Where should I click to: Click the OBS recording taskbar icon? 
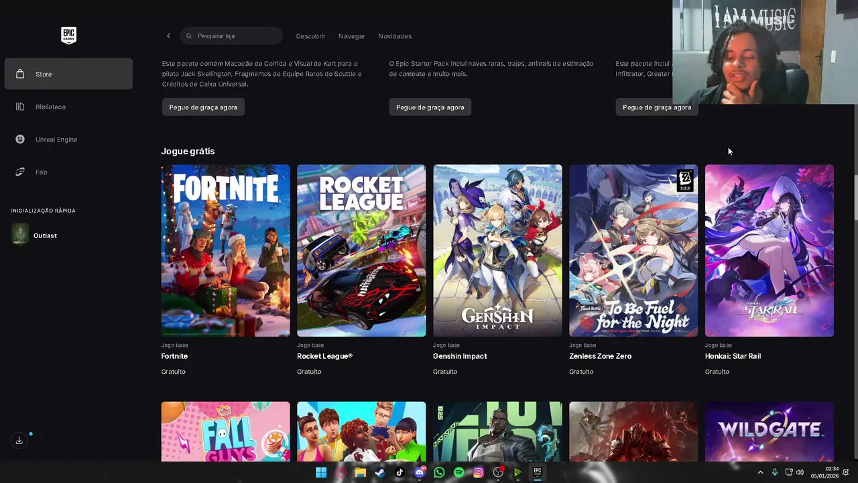pyautogui.click(x=498, y=472)
